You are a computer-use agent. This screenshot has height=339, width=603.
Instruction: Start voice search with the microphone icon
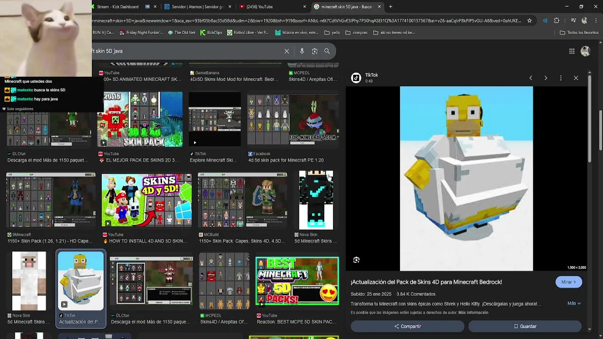pos(302,51)
